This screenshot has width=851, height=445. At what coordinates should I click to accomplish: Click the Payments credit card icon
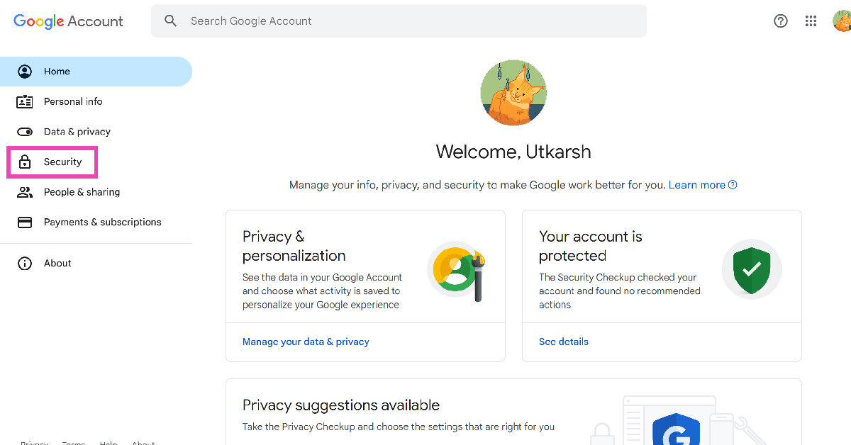click(x=25, y=222)
